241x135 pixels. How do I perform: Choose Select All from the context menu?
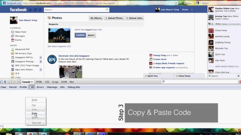36,123
